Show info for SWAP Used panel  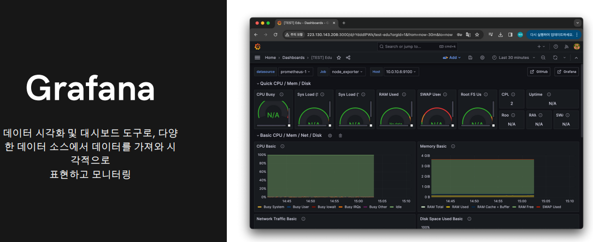446,95
